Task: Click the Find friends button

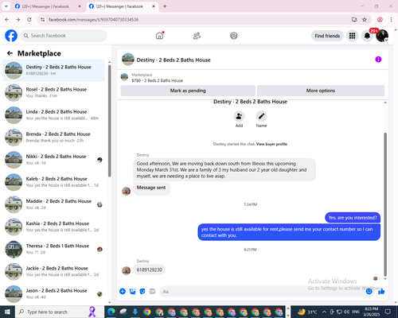Action: [327, 36]
